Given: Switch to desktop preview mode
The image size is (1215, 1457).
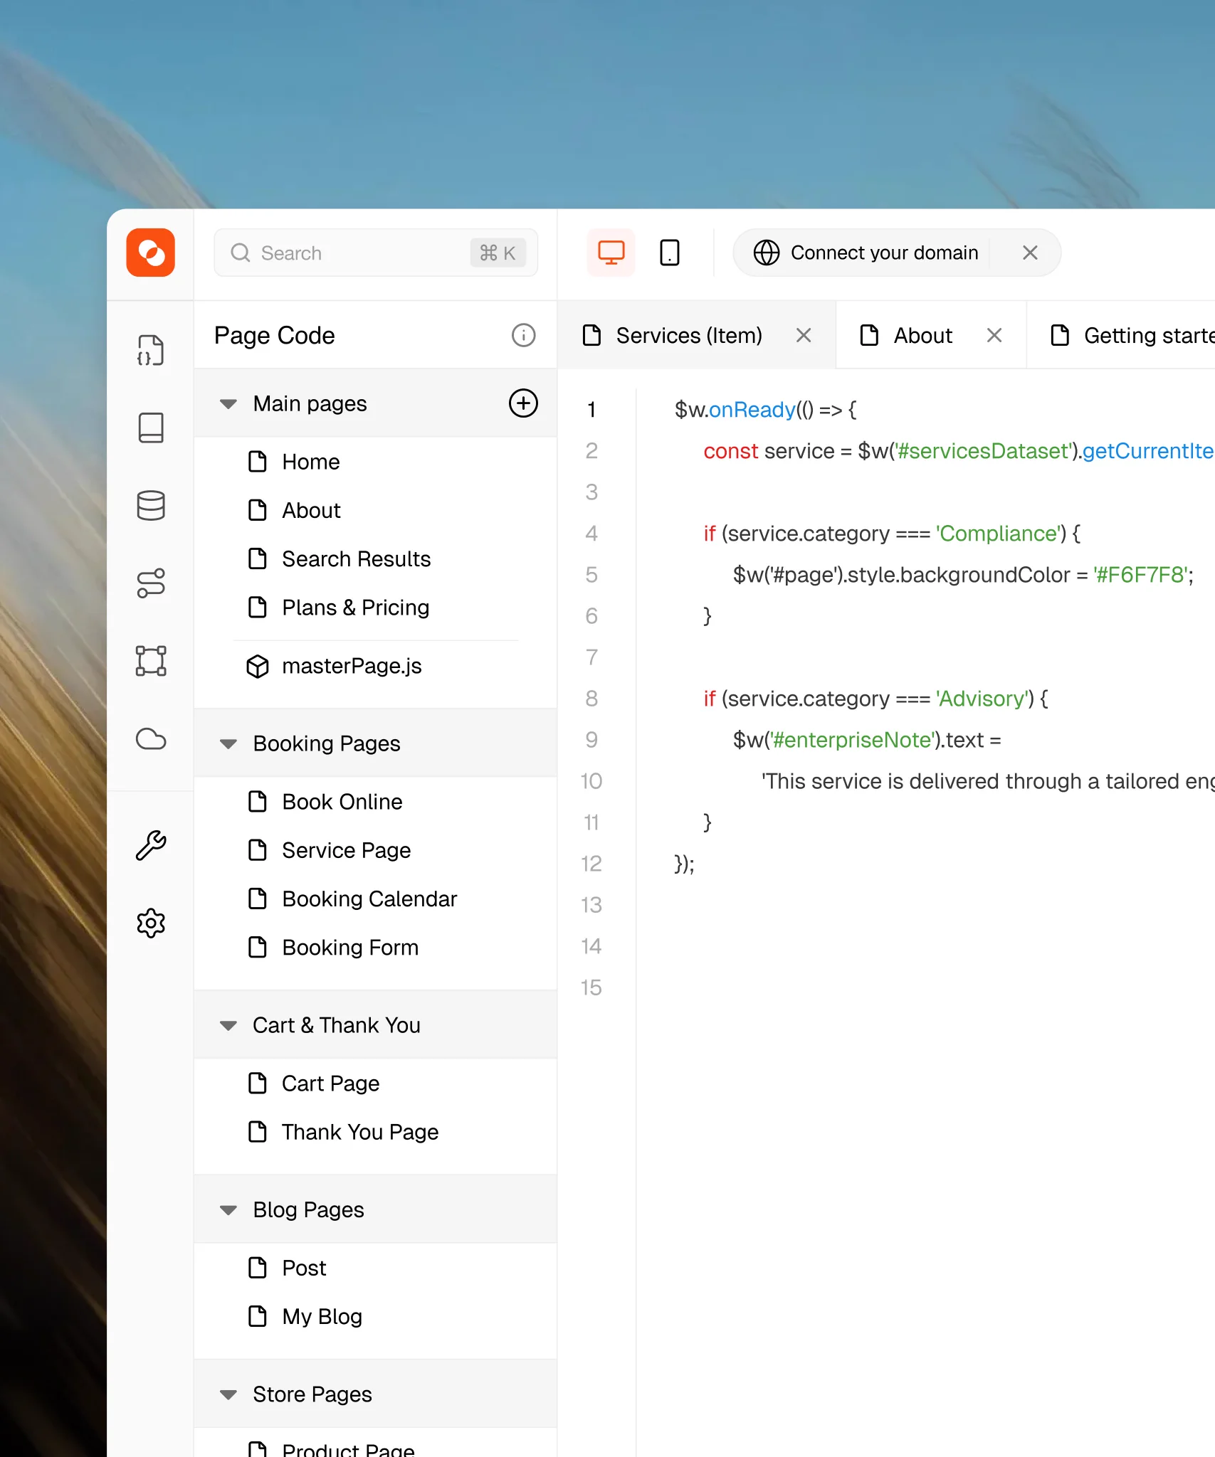Looking at the screenshot, I should [611, 253].
